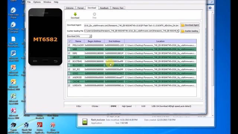The width and height of the screenshot is (238, 134).
Task: Click the grey Stop icon
Action: 94,14
